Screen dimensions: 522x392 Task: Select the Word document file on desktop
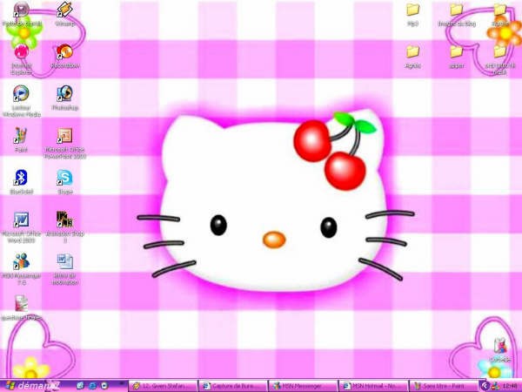pos(65,269)
